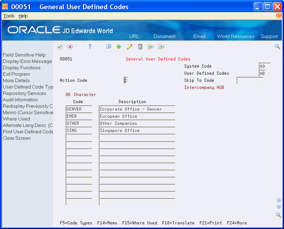Image resolution: width=284 pixels, height=229 pixels.
Task: Select Alternate Lang Desc option
Action: (x=28, y=125)
